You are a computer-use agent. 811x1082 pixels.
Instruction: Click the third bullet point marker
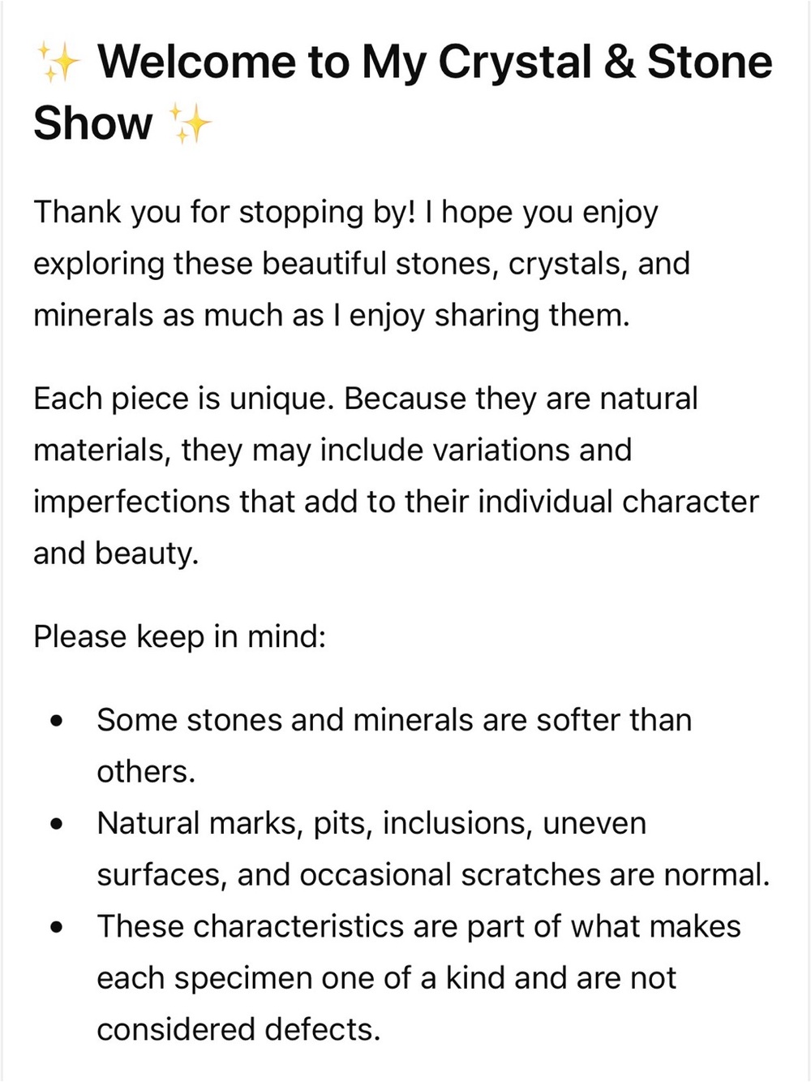point(56,927)
